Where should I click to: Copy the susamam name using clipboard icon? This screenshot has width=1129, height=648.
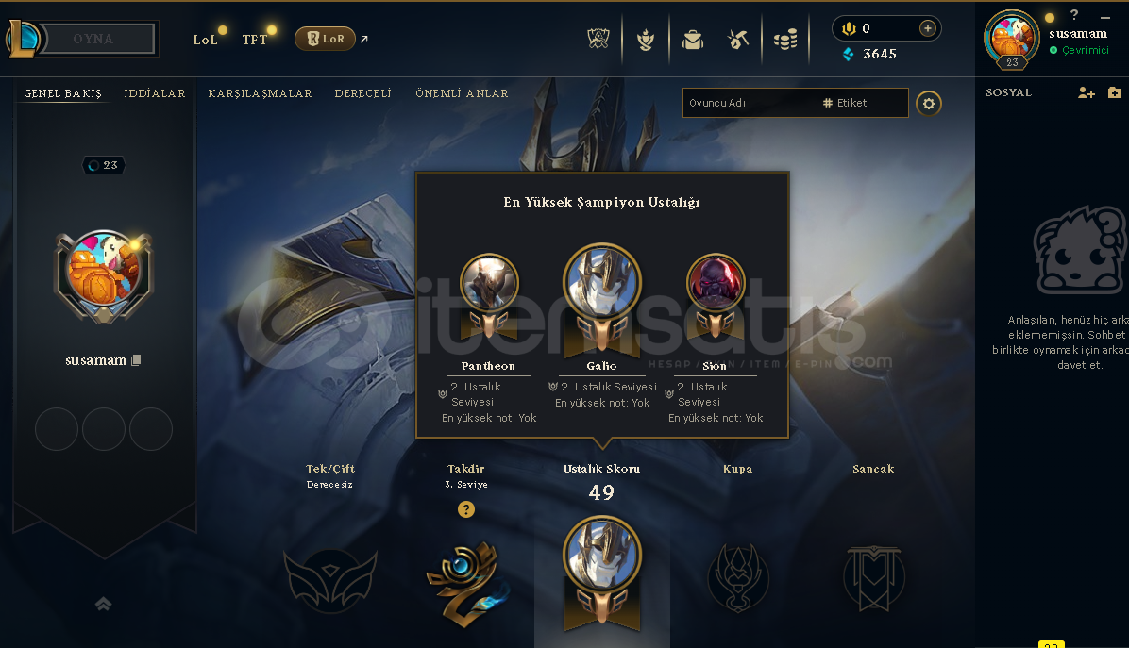(x=136, y=359)
